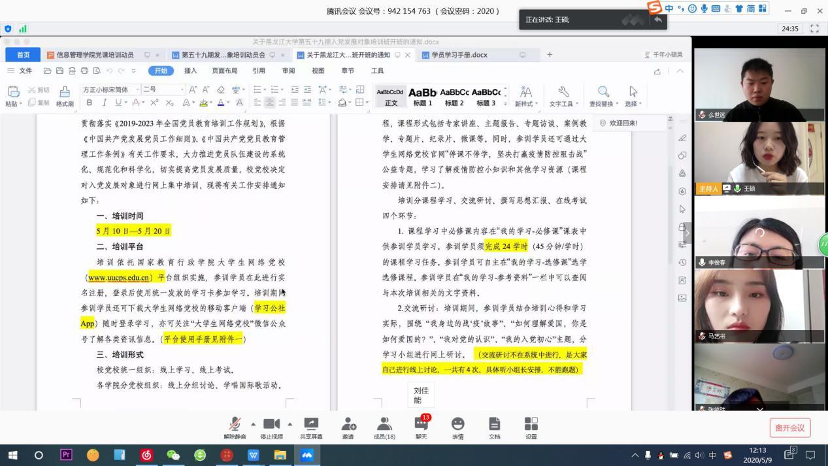Click the text highlight color button
This screenshot has height=466, width=828.
coord(203,103)
